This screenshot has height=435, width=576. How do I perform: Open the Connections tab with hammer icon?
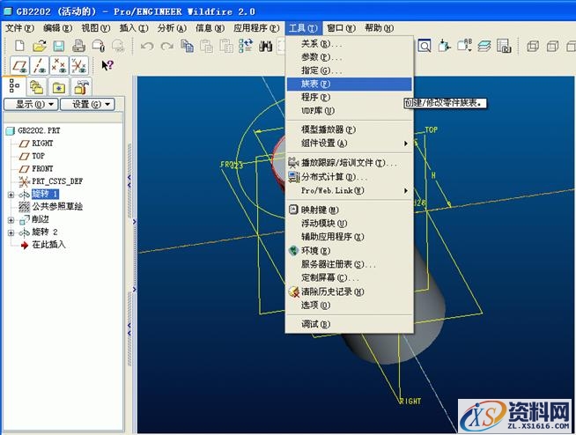[81, 87]
